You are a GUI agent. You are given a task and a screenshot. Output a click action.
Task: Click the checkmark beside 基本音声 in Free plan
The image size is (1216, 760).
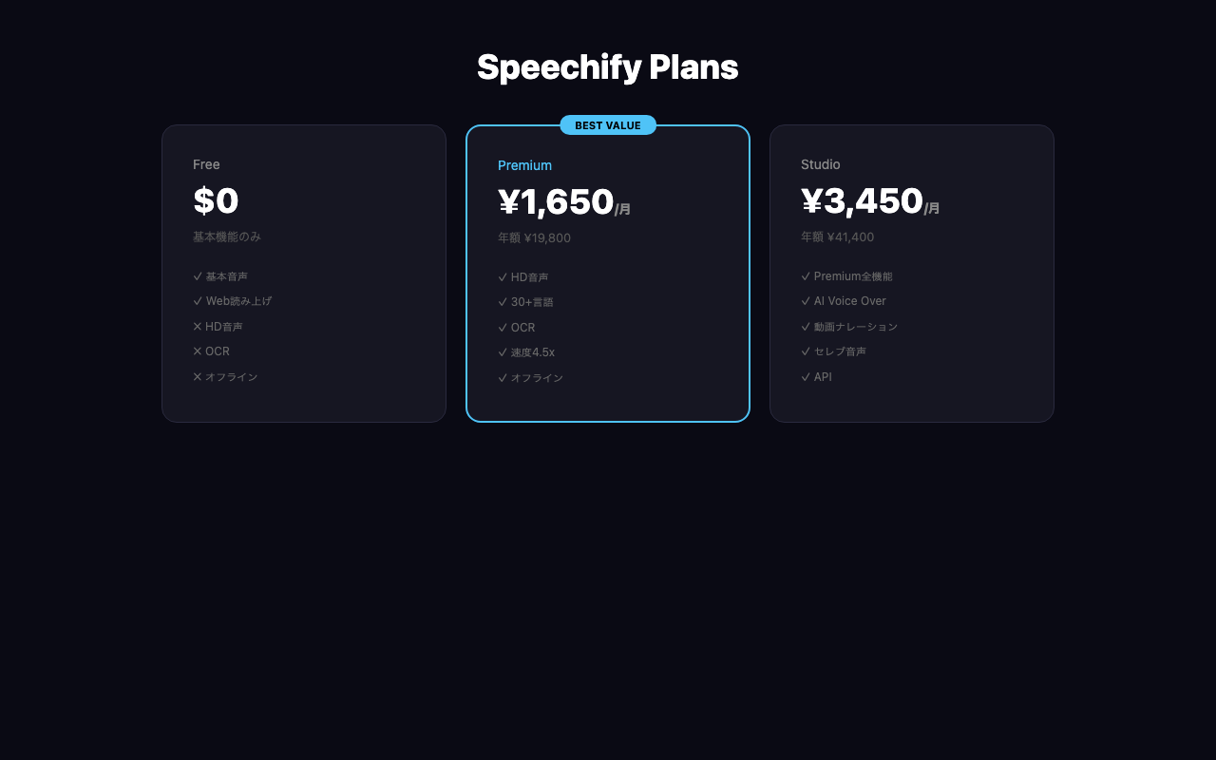197,275
